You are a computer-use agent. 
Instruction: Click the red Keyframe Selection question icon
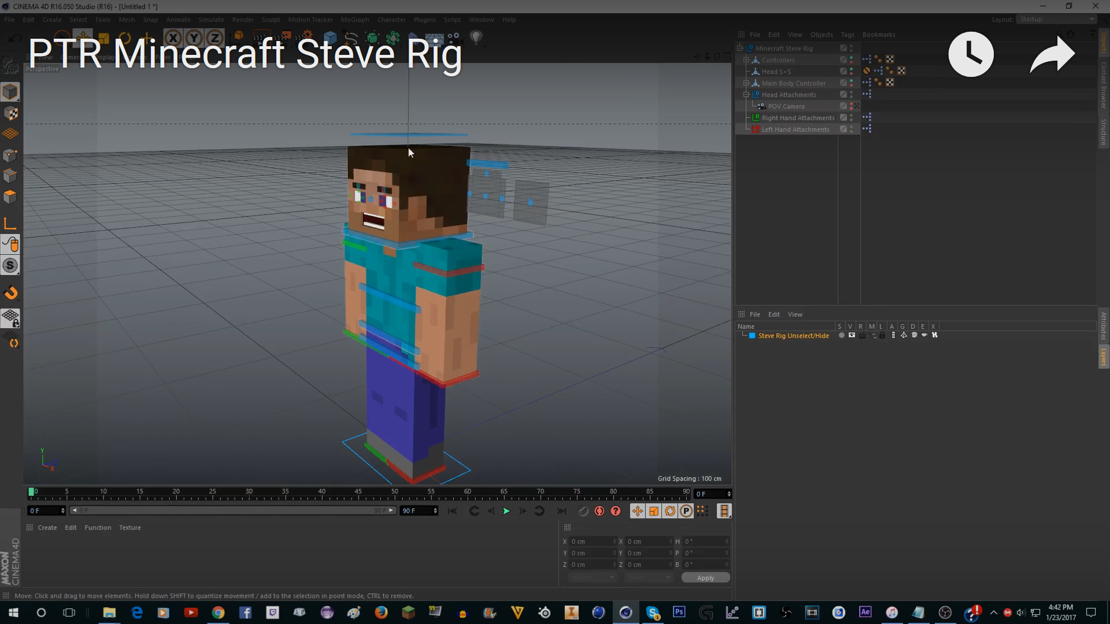615,511
